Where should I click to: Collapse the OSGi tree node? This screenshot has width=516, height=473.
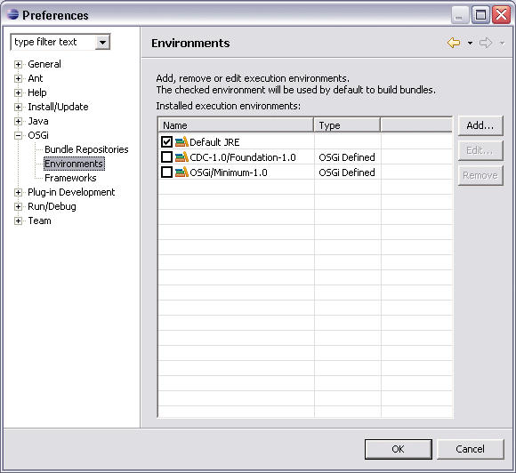coord(18,135)
